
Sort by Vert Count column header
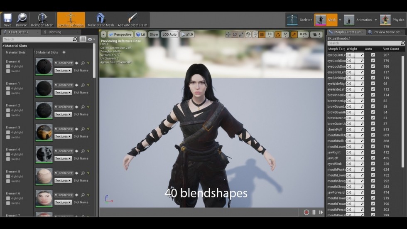click(391, 49)
